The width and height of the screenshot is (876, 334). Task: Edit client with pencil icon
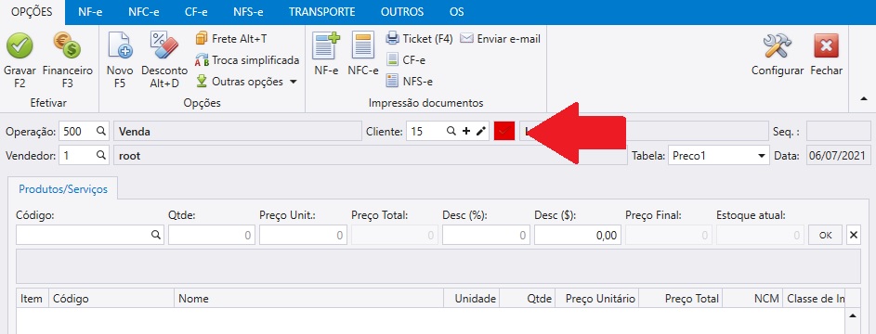click(x=481, y=131)
